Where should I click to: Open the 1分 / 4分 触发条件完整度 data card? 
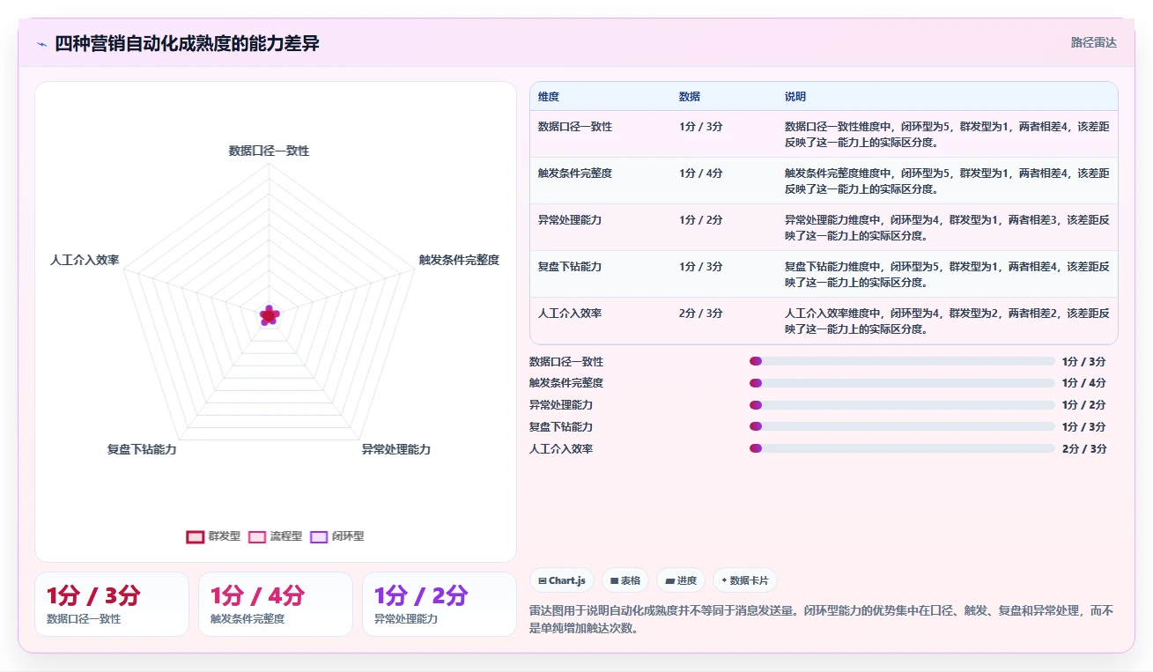point(276,604)
